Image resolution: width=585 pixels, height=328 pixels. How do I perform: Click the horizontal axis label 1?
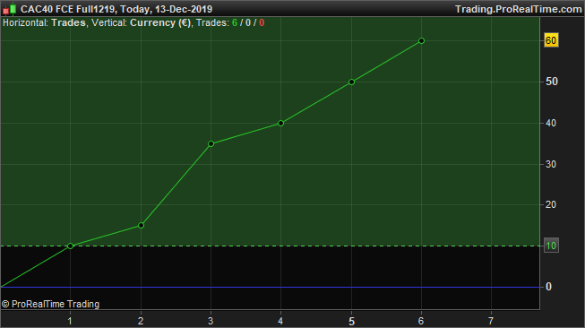pos(70,321)
